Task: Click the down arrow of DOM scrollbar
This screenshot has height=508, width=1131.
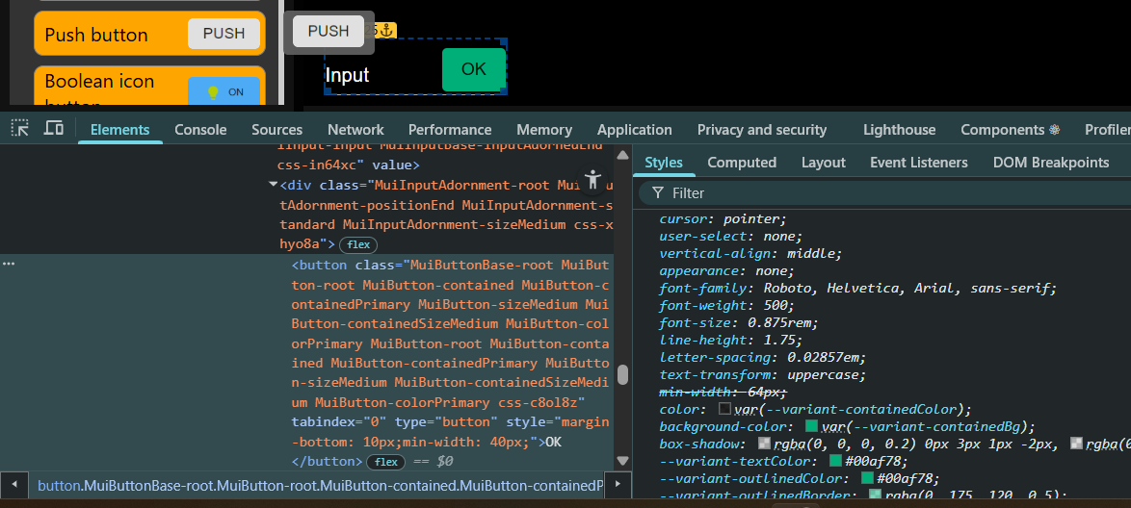Action: [622, 461]
